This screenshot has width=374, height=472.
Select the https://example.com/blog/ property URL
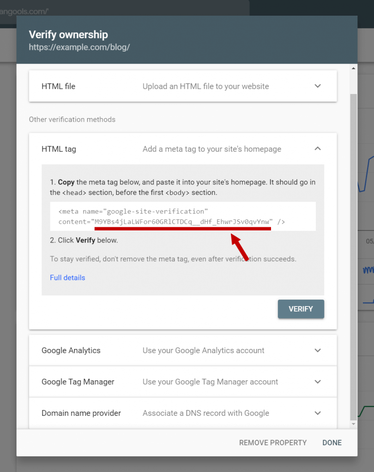(79, 47)
